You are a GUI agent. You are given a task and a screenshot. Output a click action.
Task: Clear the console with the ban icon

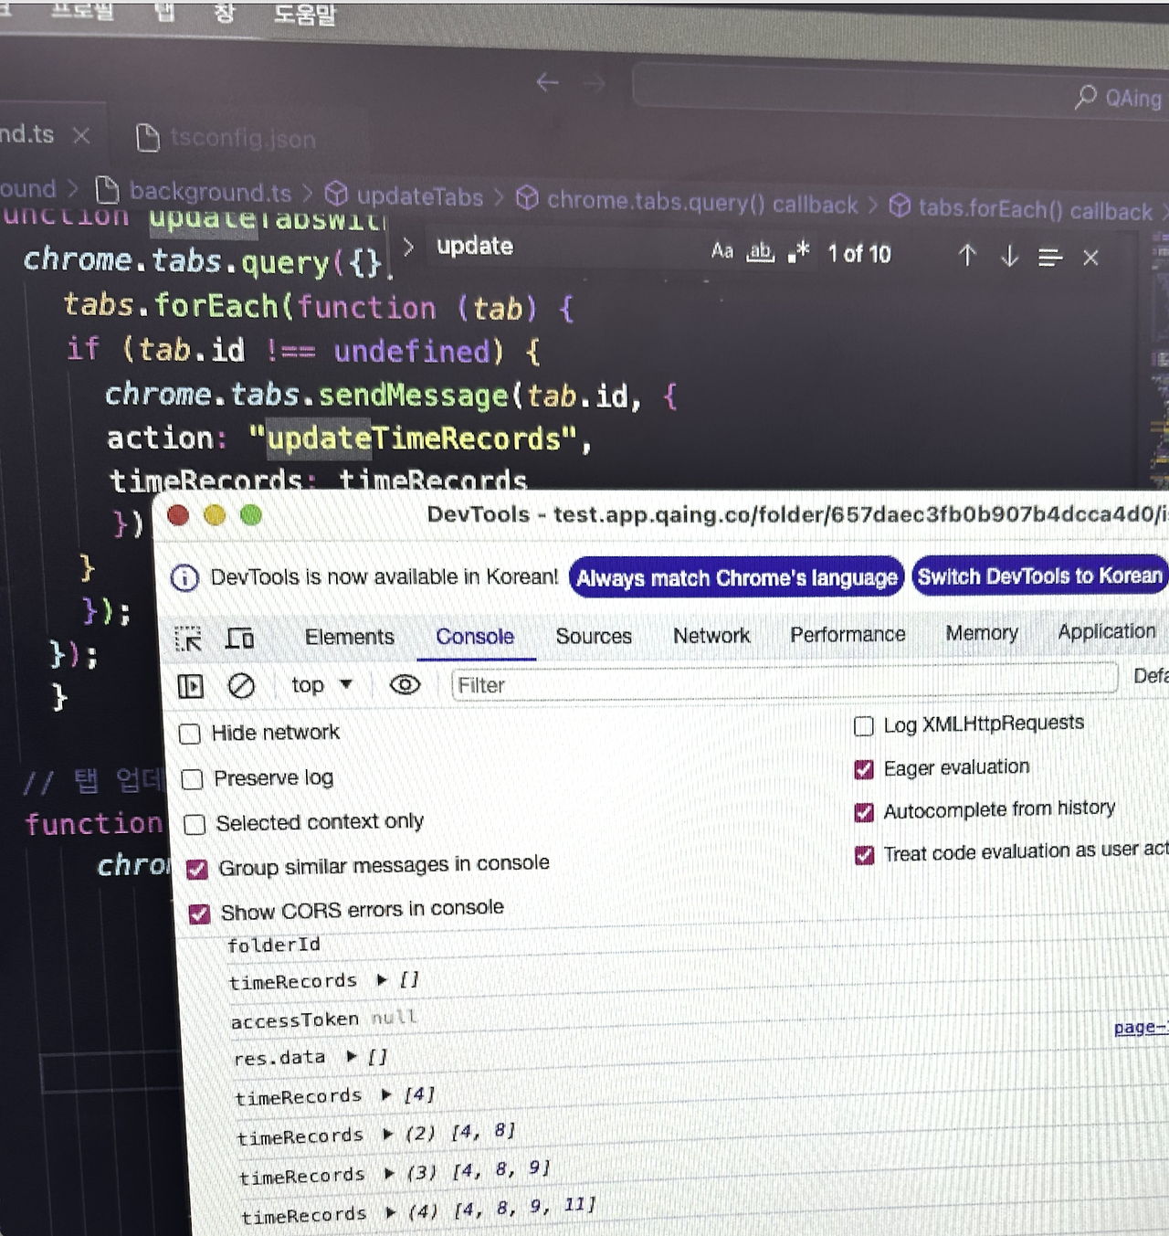241,685
